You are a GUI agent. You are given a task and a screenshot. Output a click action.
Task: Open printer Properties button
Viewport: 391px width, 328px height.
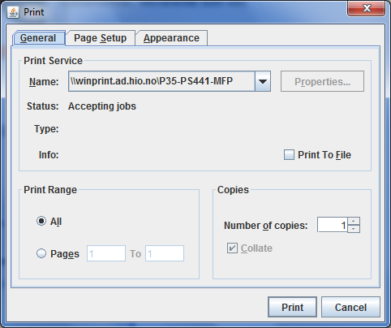click(322, 81)
